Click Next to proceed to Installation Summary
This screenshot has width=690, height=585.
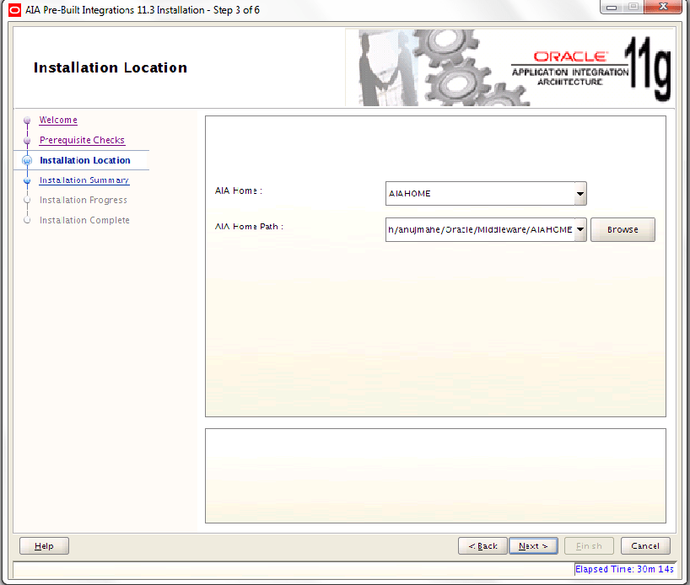[533, 545]
